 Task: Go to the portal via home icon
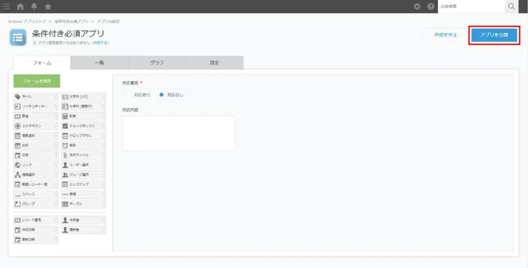pyautogui.click(x=20, y=6)
